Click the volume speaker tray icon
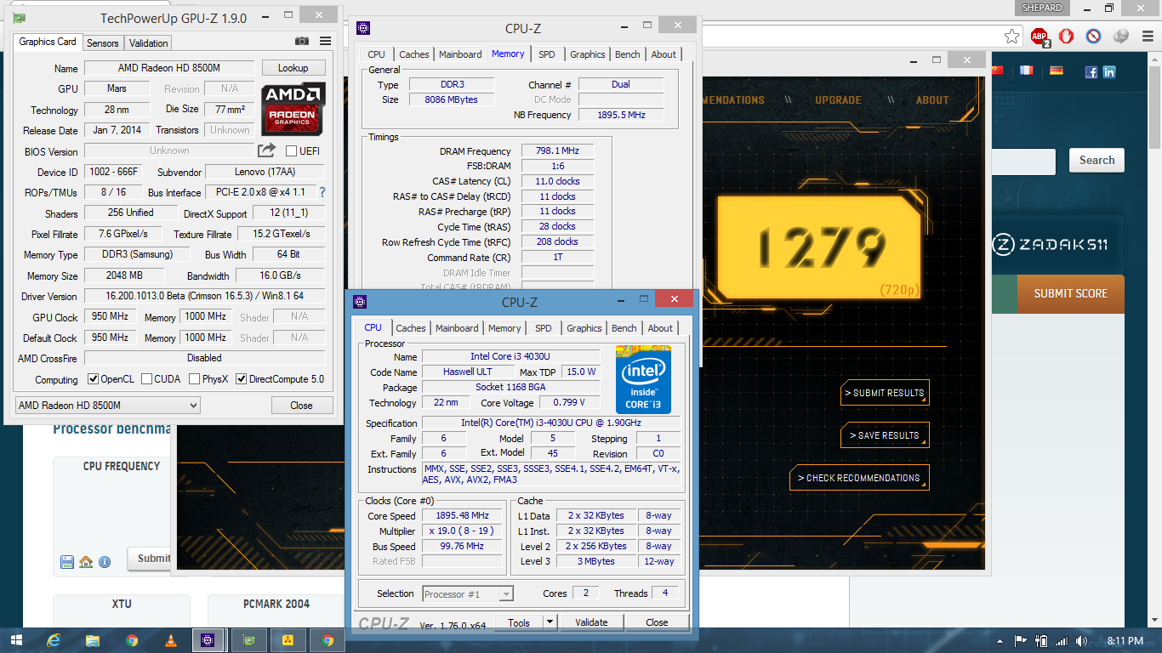This screenshot has width=1162, height=653. 1079,640
